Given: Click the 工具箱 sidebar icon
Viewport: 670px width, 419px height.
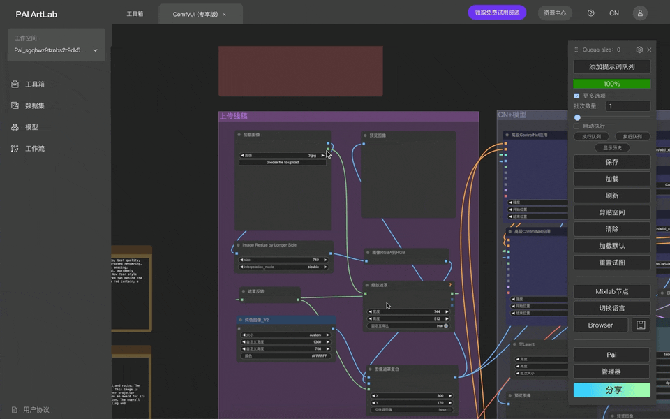Looking at the screenshot, I should [15, 84].
